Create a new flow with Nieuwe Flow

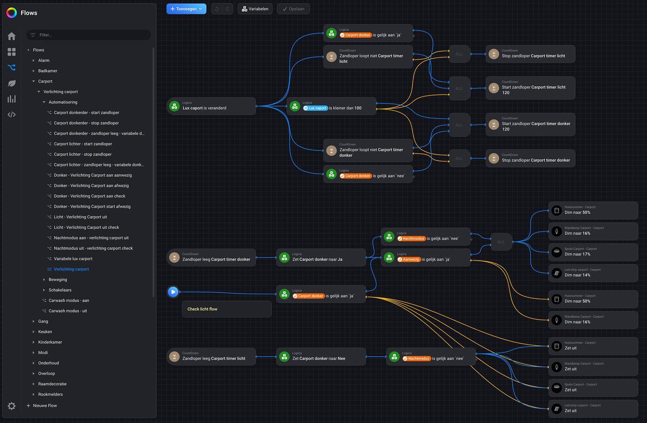coord(42,406)
